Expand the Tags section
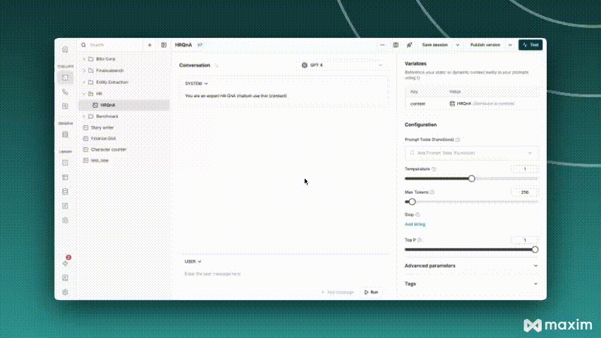 471,284
